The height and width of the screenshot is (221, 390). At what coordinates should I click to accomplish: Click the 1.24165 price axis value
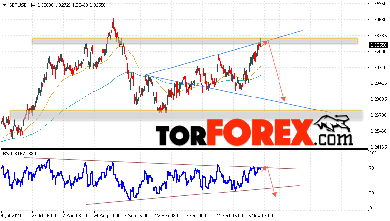pyautogui.click(x=378, y=147)
